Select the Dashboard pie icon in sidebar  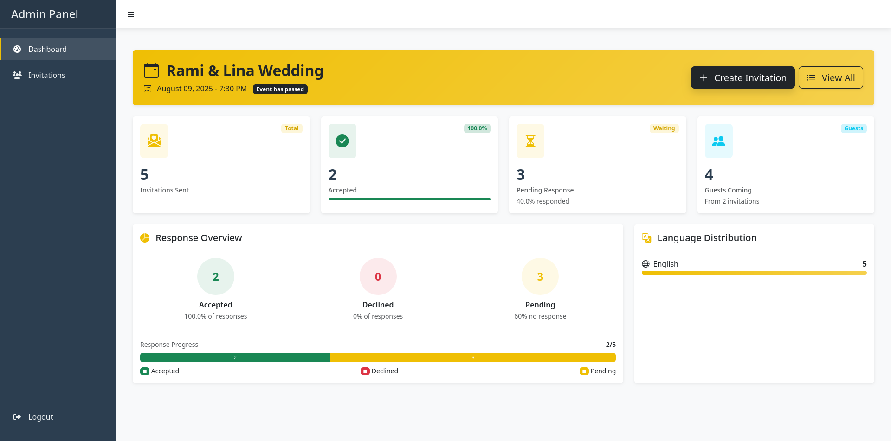[x=17, y=49]
